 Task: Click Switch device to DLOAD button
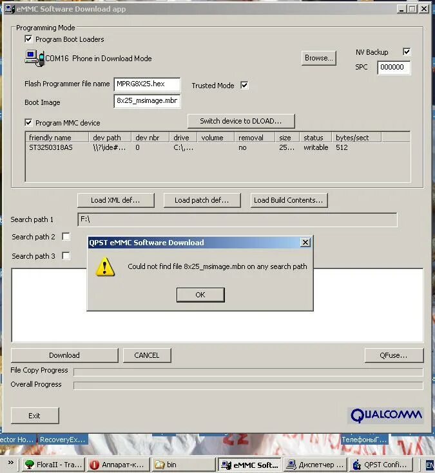coord(241,121)
